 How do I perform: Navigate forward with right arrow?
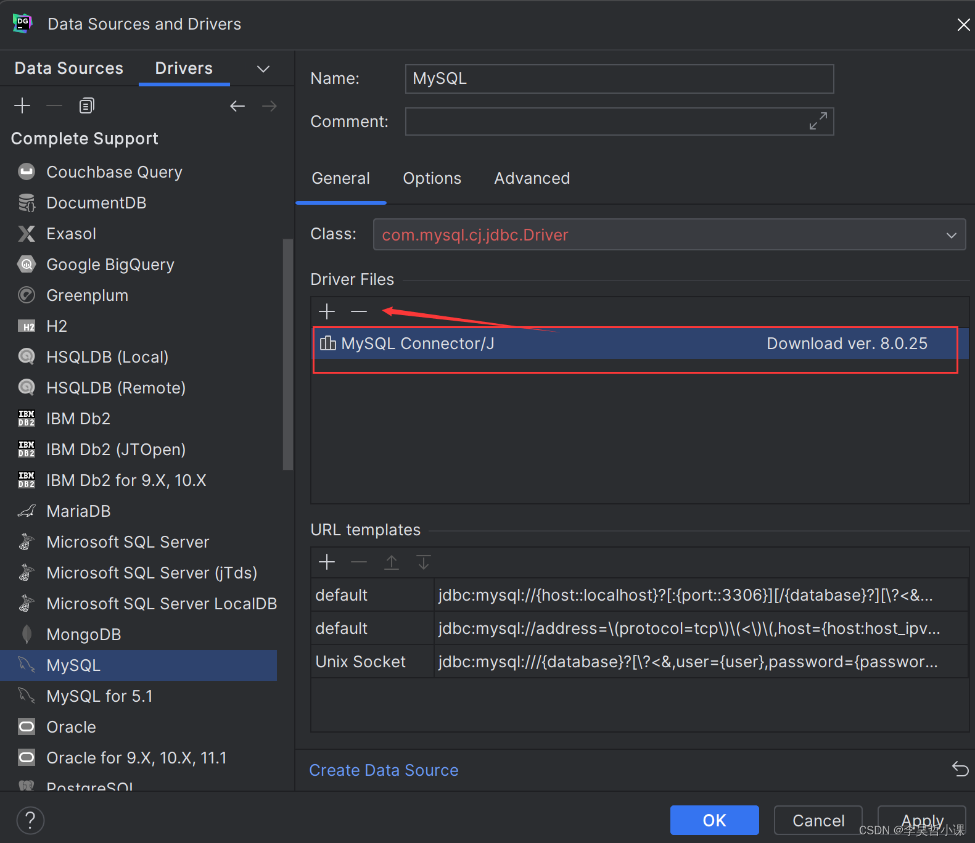pos(269,106)
